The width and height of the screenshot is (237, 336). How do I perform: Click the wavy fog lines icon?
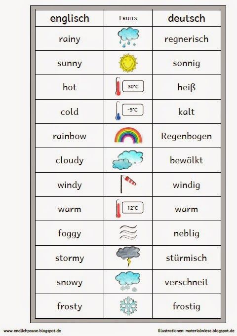[x=128, y=232]
